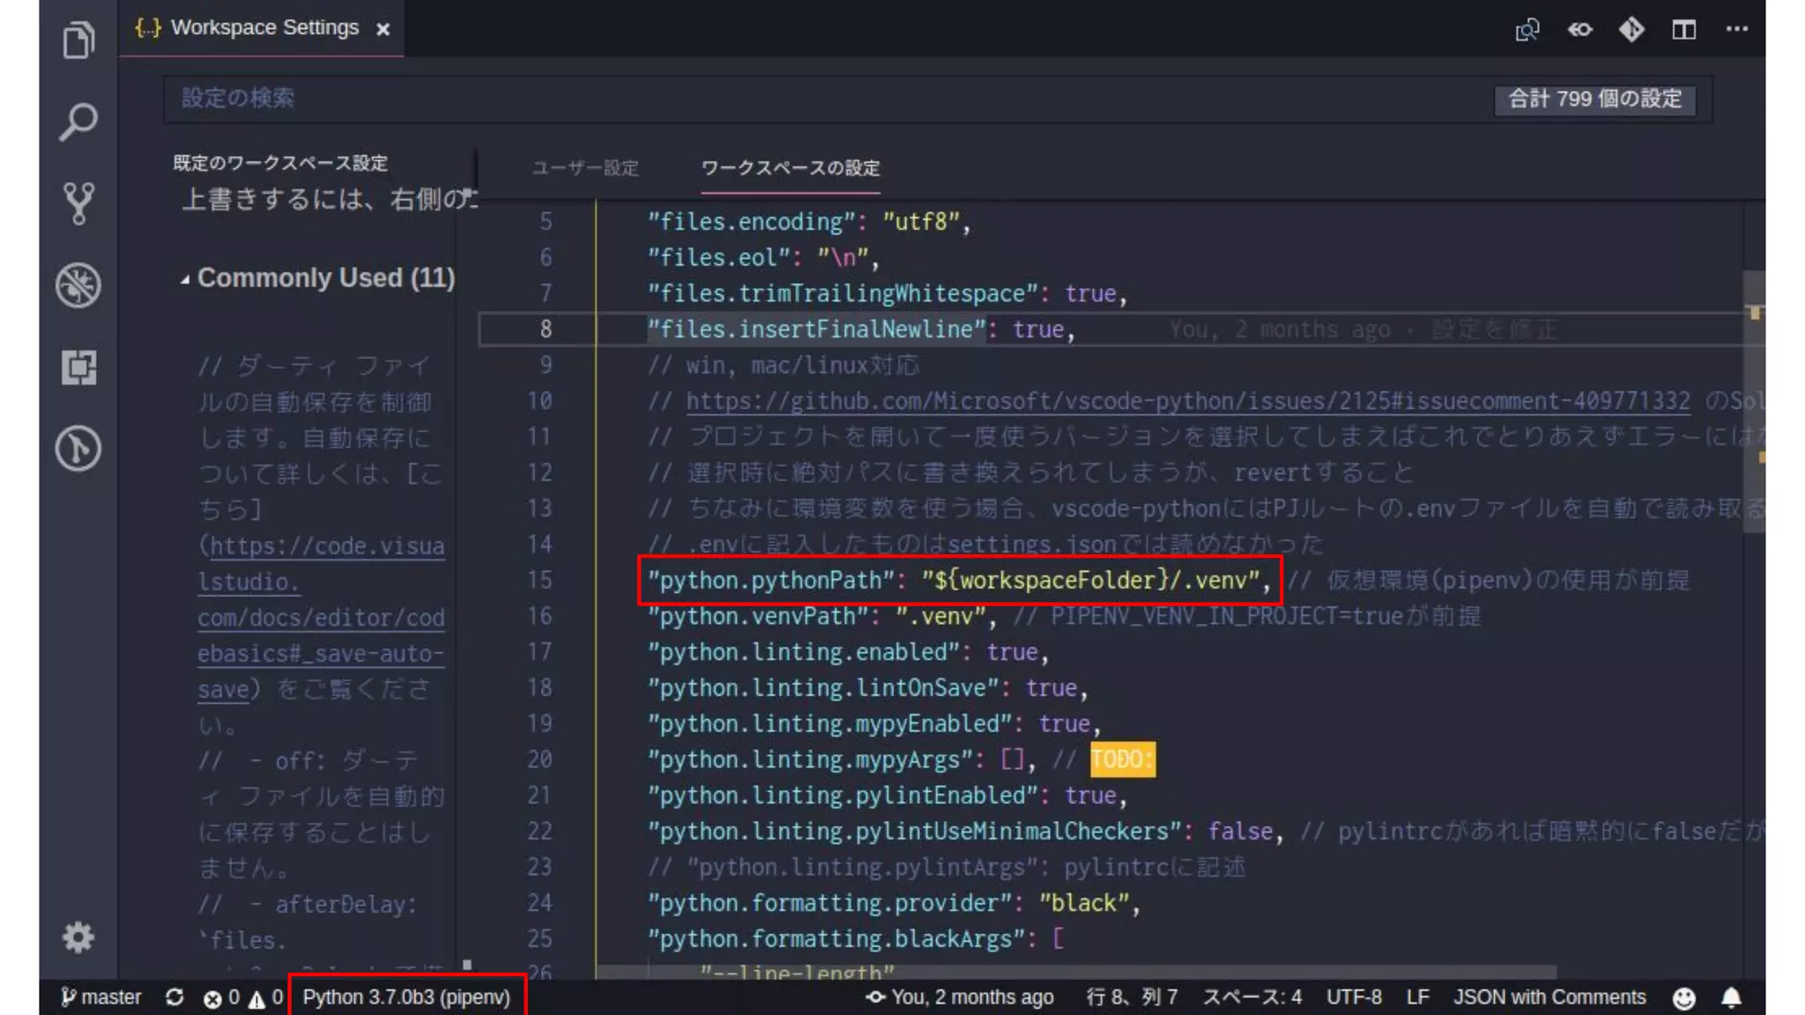Screen dimensions: 1805x1015
Task: Change the JSON with Comments language mode
Action: [x=1549, y=997]
